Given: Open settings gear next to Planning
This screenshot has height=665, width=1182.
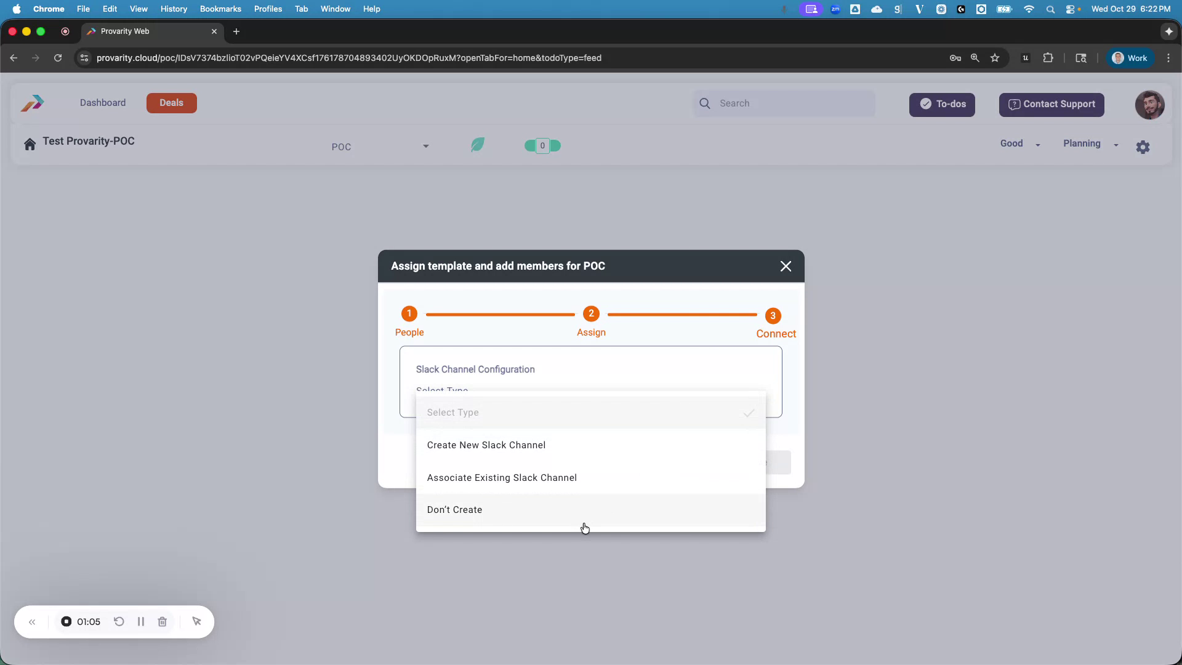Looking at the screenshot, I should click(1143, 147).
